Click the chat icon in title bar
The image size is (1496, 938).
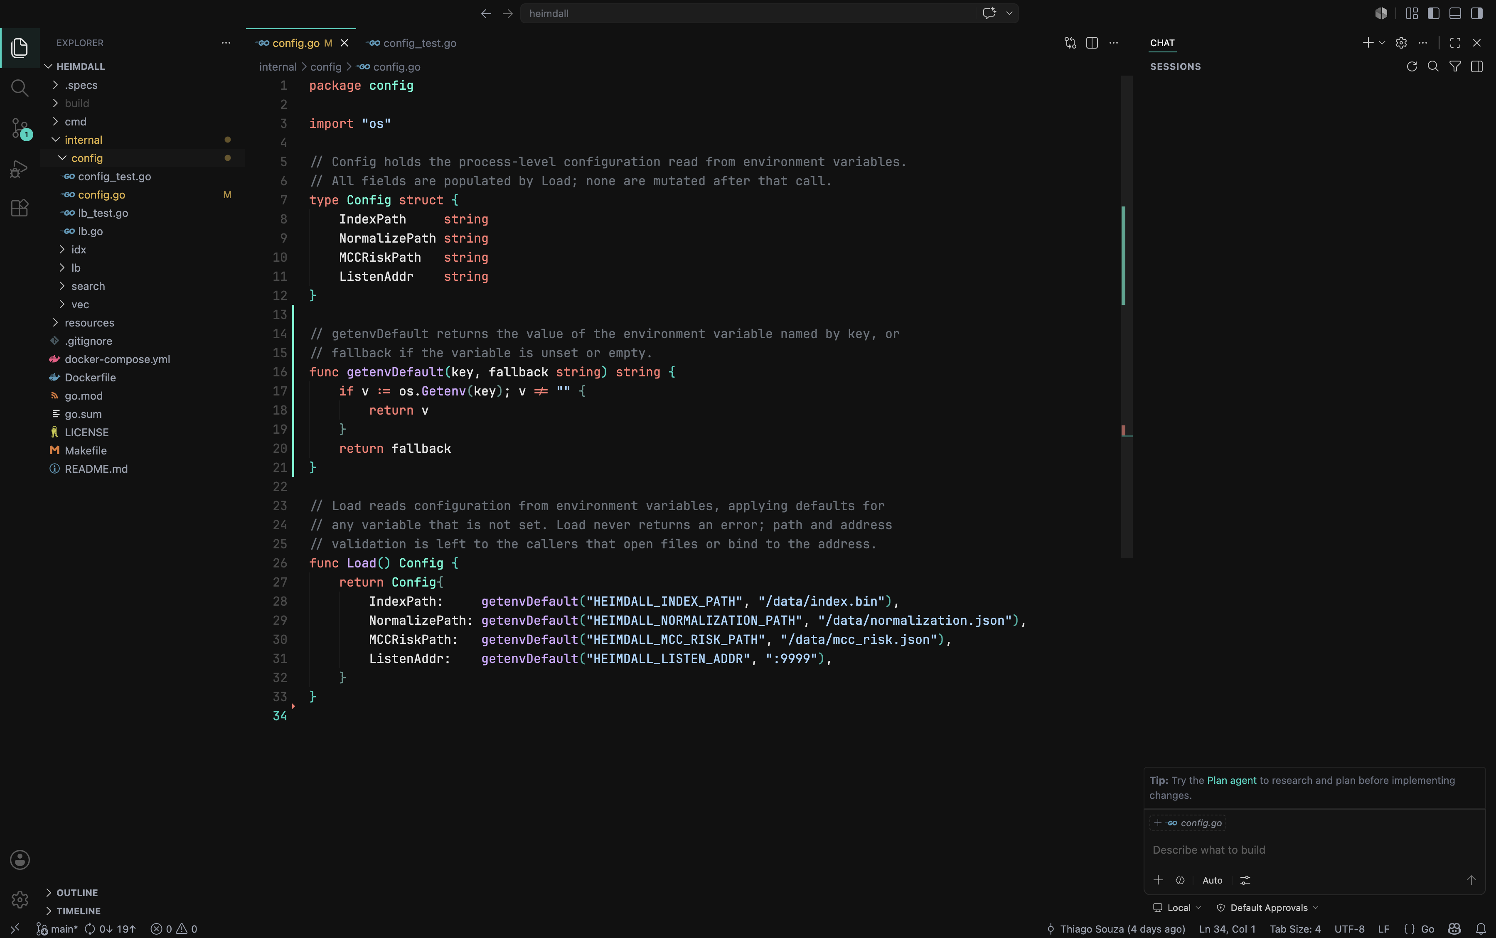pos(989,13)
